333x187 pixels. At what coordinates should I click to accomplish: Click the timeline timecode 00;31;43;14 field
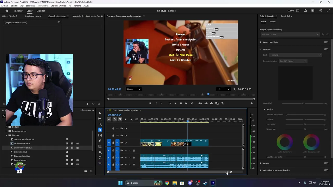coord(114,115)
